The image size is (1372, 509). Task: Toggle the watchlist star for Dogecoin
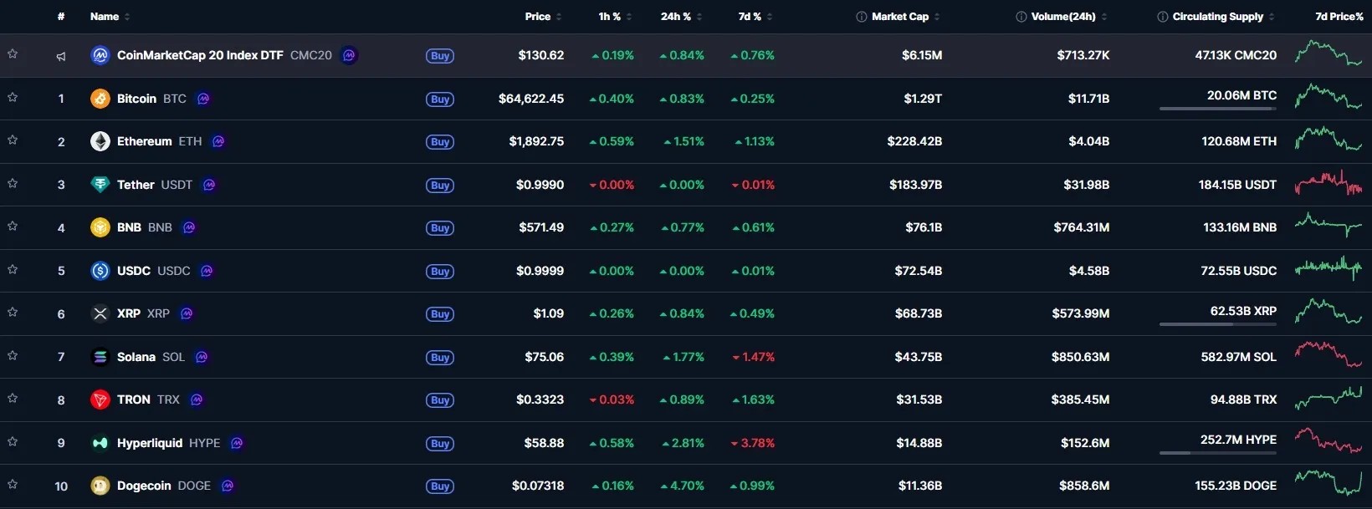coord(13,484)
